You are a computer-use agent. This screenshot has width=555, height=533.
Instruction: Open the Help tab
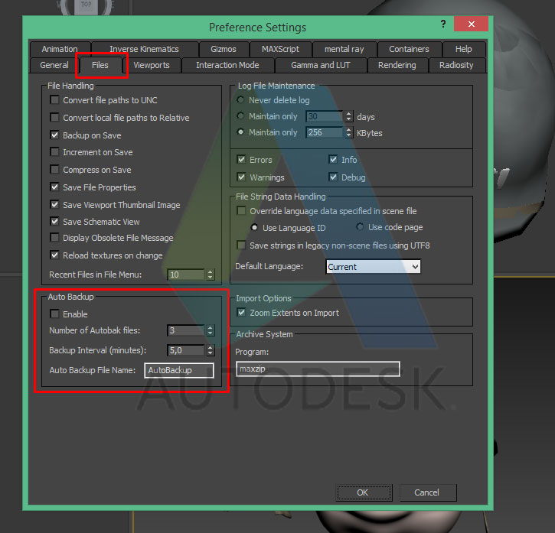click(x=463, y=49)
